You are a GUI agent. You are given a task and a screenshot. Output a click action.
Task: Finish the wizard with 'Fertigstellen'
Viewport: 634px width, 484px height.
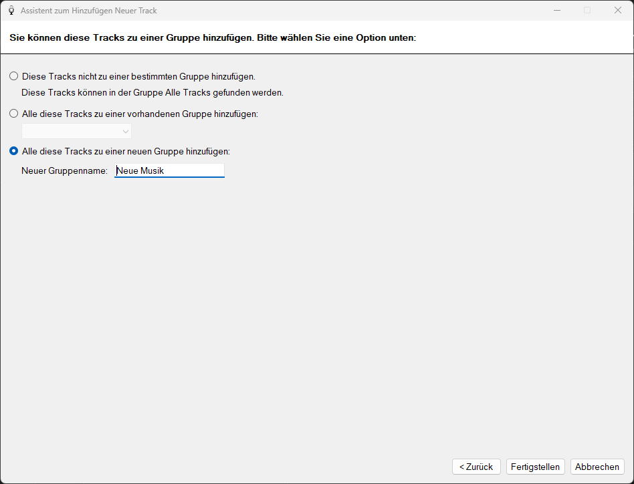click(x=535, y=467)
